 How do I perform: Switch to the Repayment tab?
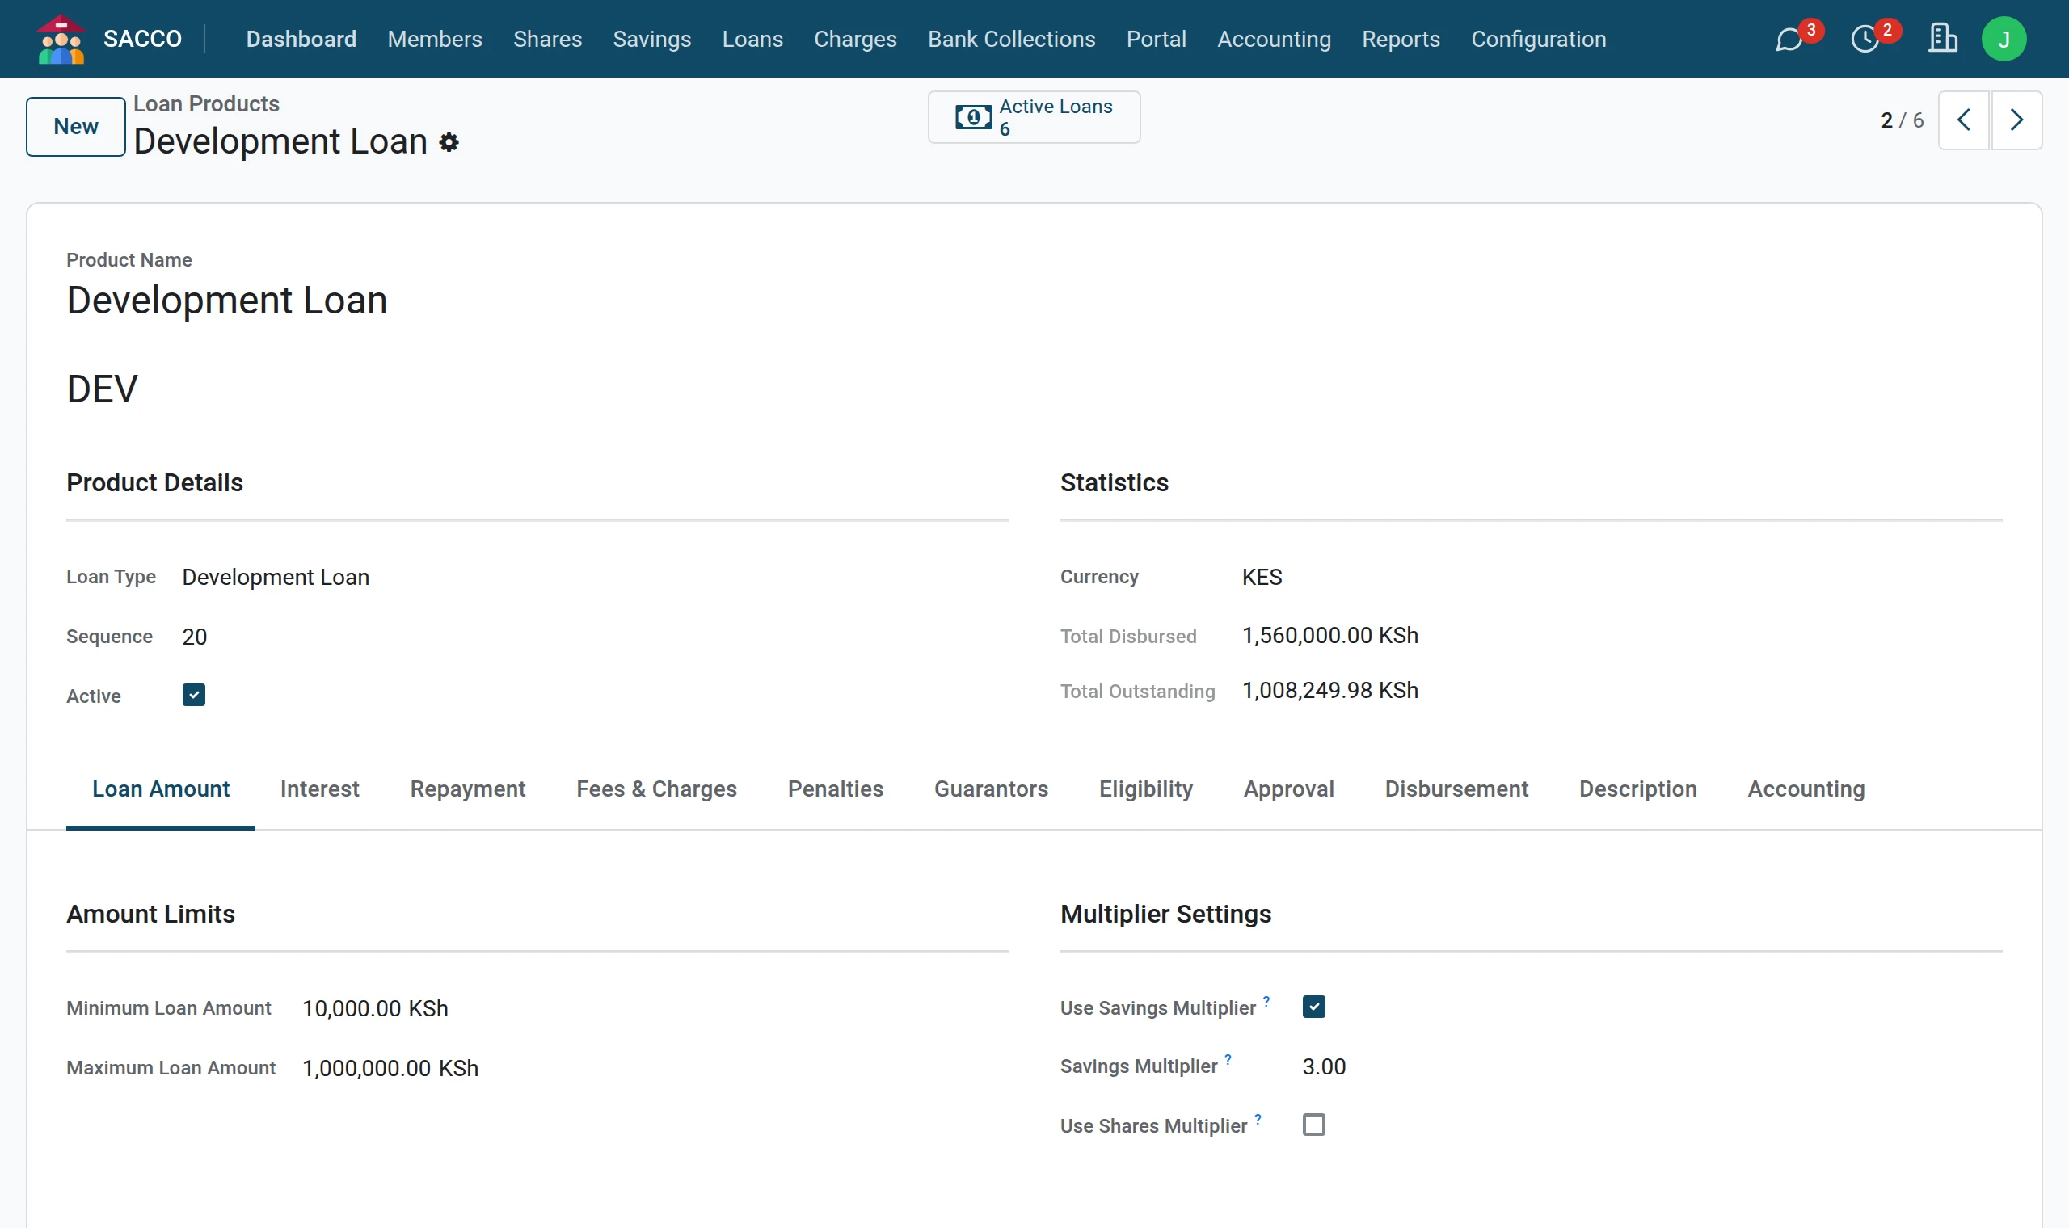tap(468, 789)
